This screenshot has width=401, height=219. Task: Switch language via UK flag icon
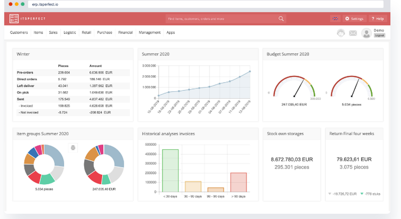pos(335,19)
